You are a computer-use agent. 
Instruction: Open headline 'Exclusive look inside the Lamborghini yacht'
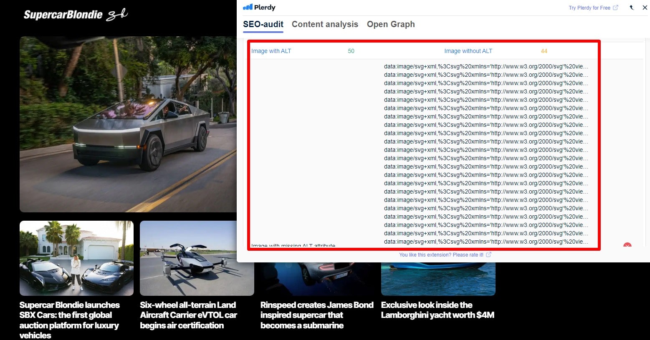[438, 310]
